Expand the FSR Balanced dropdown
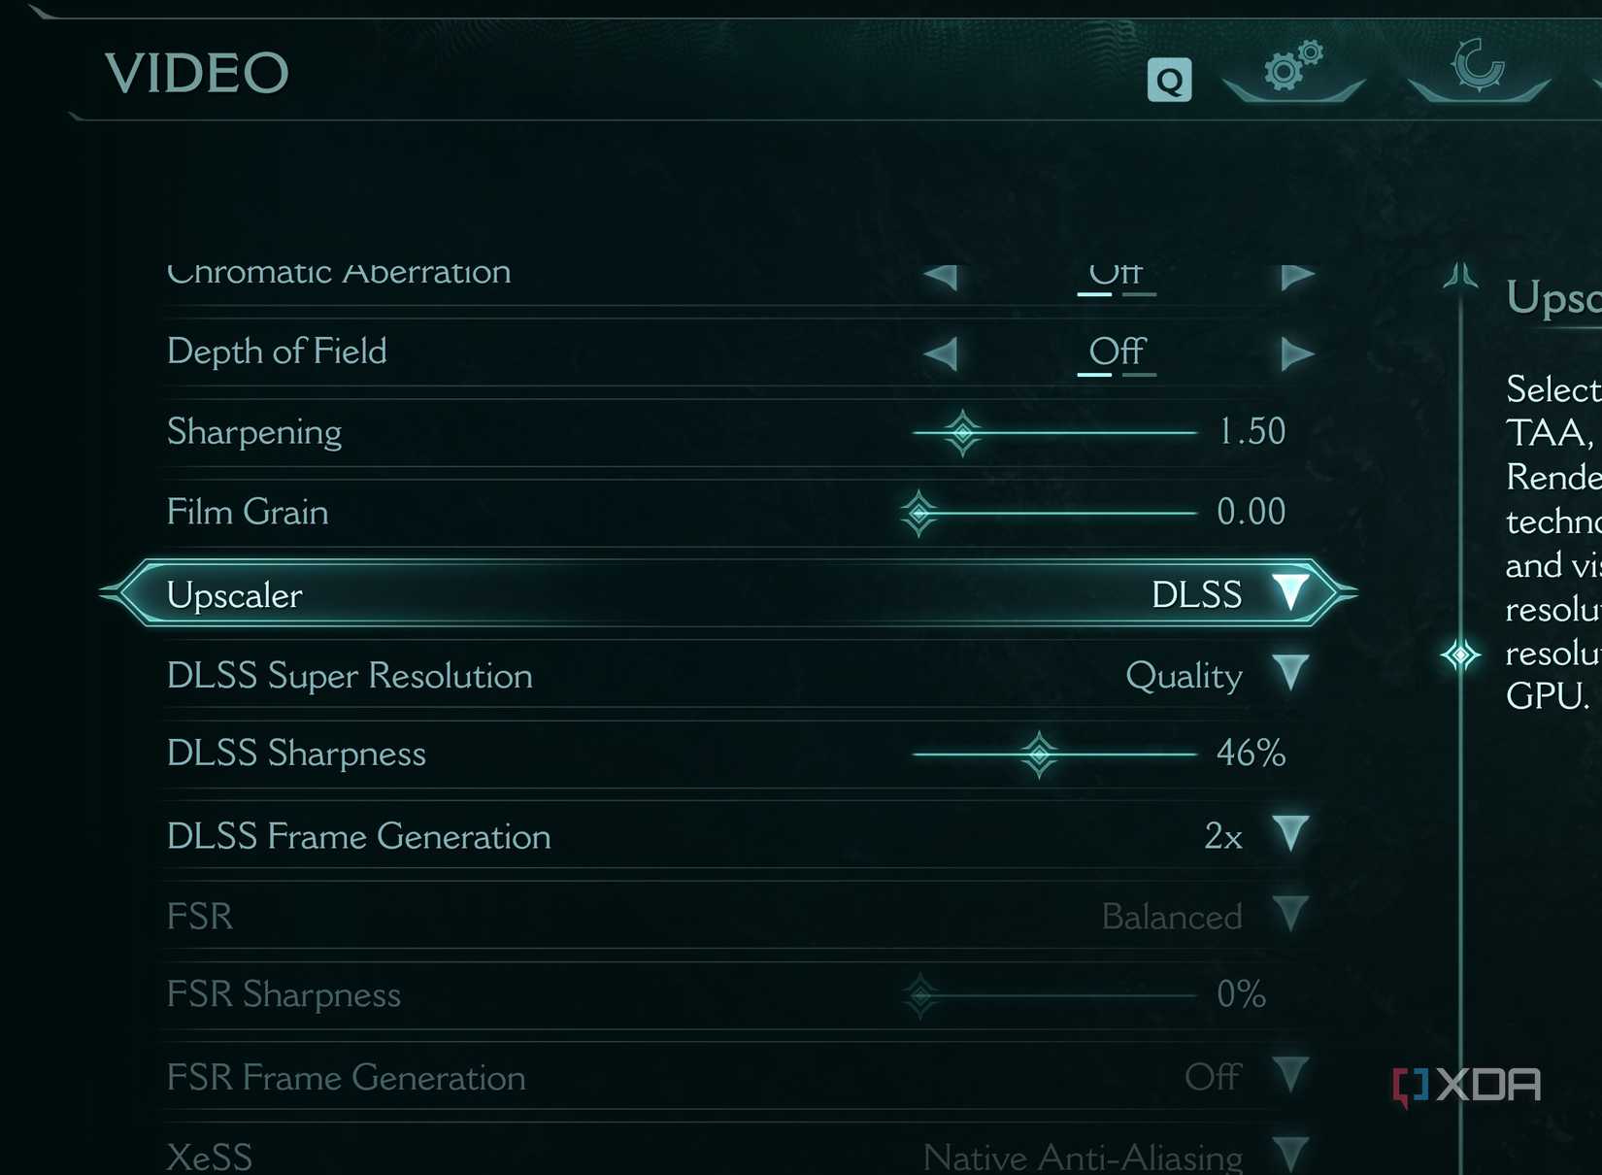 1290,915
